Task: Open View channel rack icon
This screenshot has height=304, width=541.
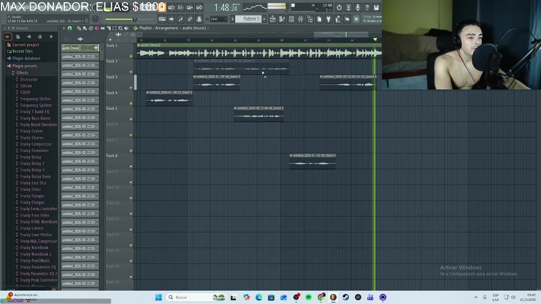Action: 291,19
